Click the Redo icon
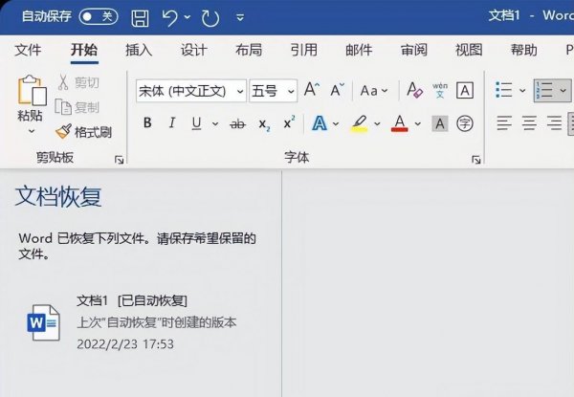574x397 pixels. click(210, 18)
